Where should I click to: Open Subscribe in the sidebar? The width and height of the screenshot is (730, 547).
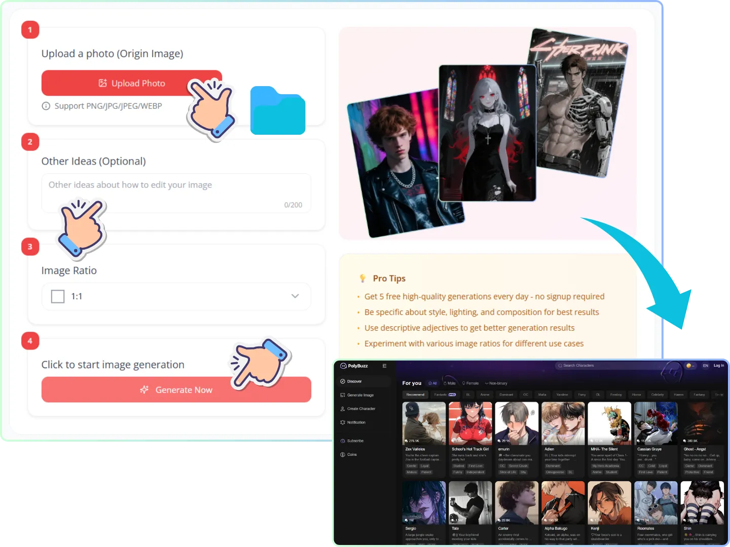point(355,441)
